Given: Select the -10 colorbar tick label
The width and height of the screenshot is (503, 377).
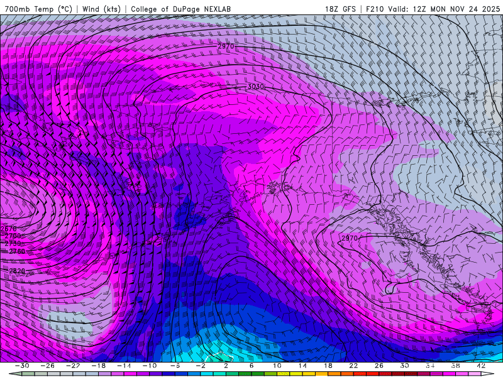Looking at the screenshot, I should coord(150,366).
